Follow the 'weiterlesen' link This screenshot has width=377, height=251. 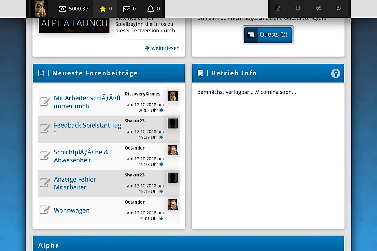click(162, 48)
